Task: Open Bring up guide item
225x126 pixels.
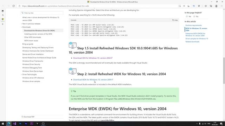Action: coord(28,44)
